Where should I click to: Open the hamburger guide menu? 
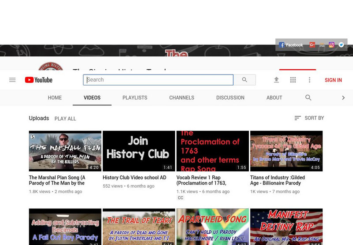(12, 80)
